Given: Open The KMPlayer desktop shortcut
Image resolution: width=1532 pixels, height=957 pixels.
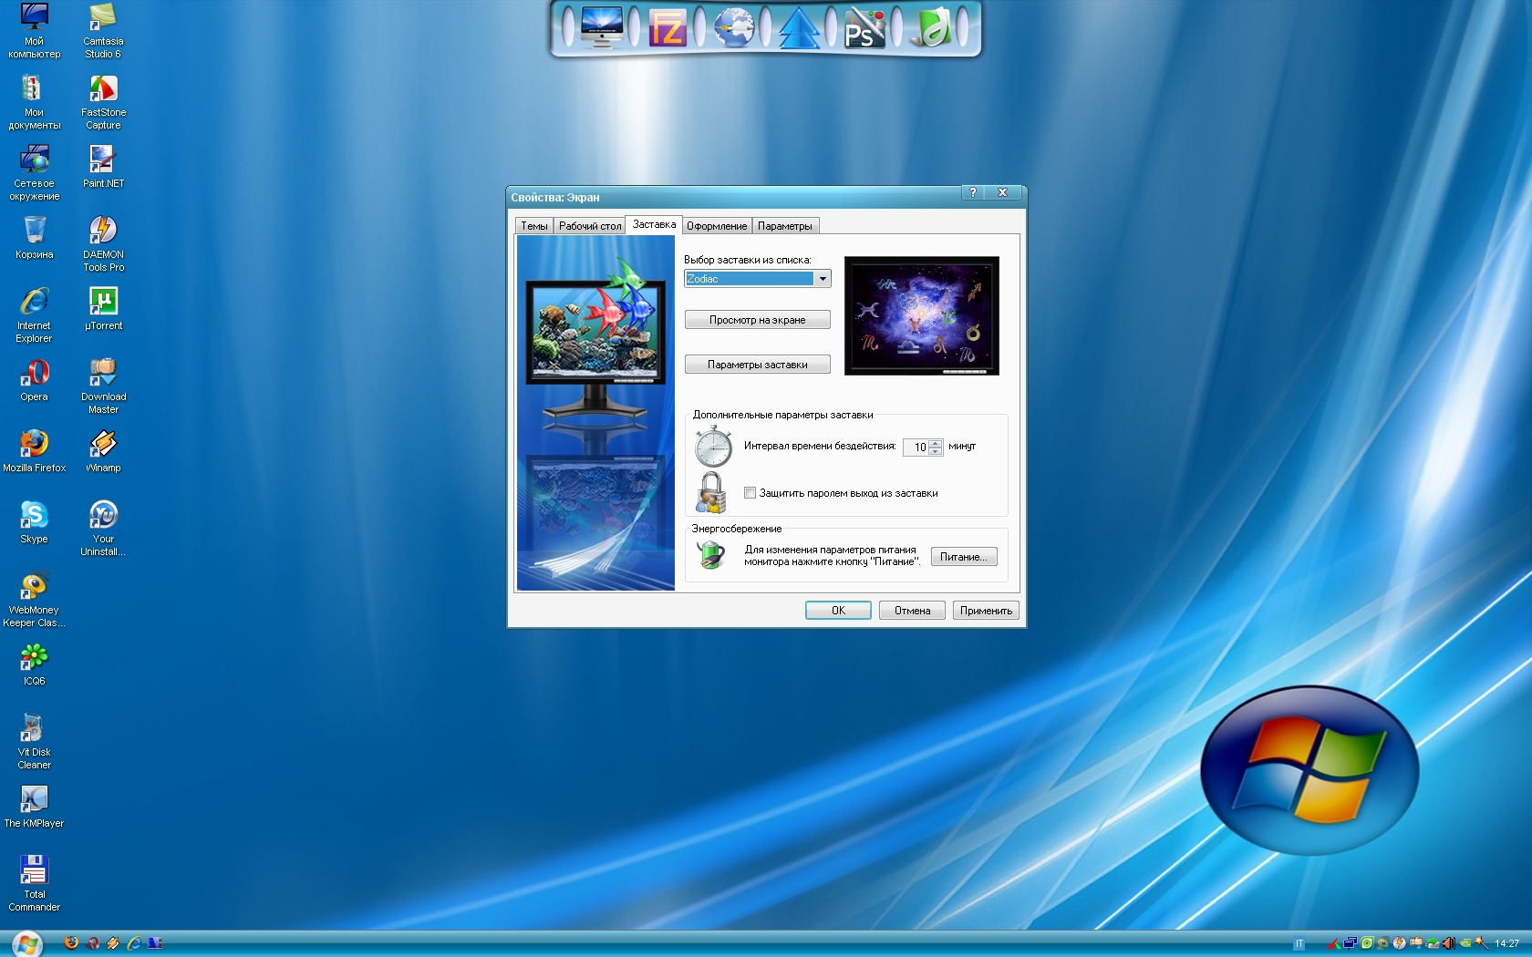Looking at the screenshot, I should pyautogui.click(x=35, y=807).
